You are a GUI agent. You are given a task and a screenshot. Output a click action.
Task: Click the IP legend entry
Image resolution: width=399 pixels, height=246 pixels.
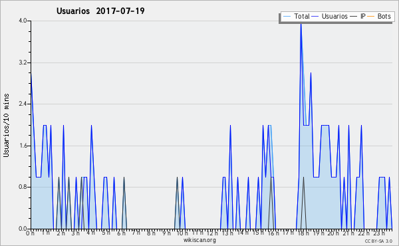[x=358, y=16]
